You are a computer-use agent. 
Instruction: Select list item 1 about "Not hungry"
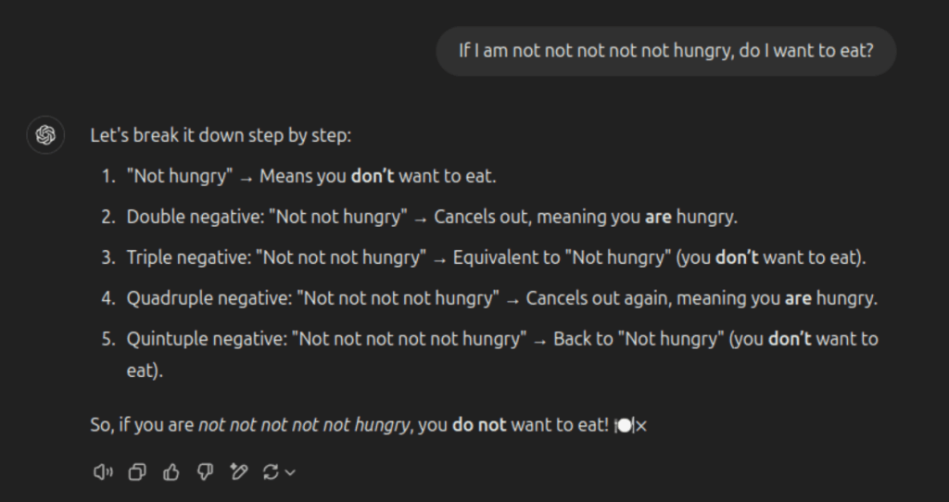click(311, 176)
